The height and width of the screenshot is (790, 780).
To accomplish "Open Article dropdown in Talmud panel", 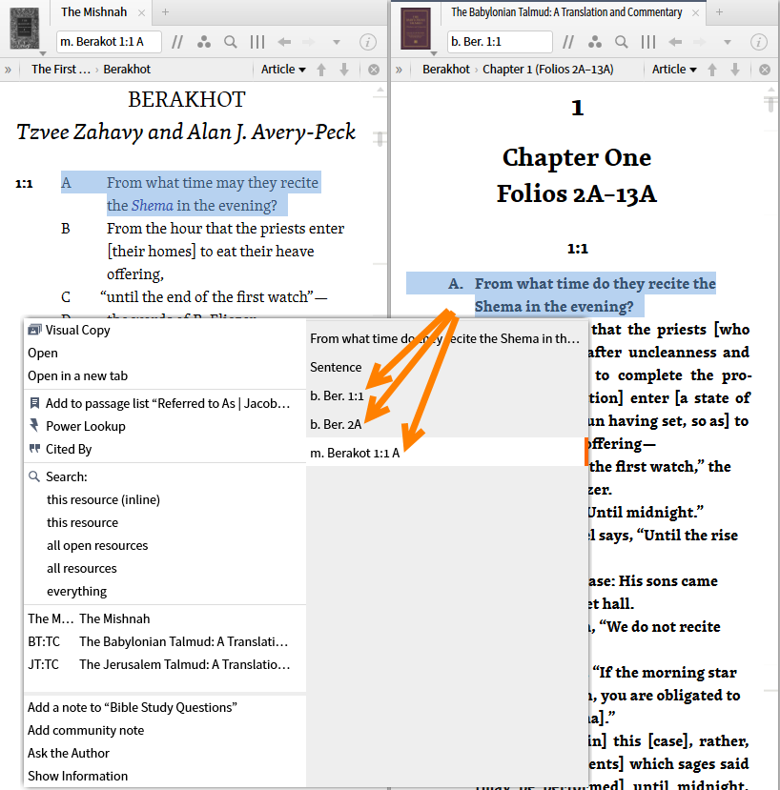I will 674,69.
